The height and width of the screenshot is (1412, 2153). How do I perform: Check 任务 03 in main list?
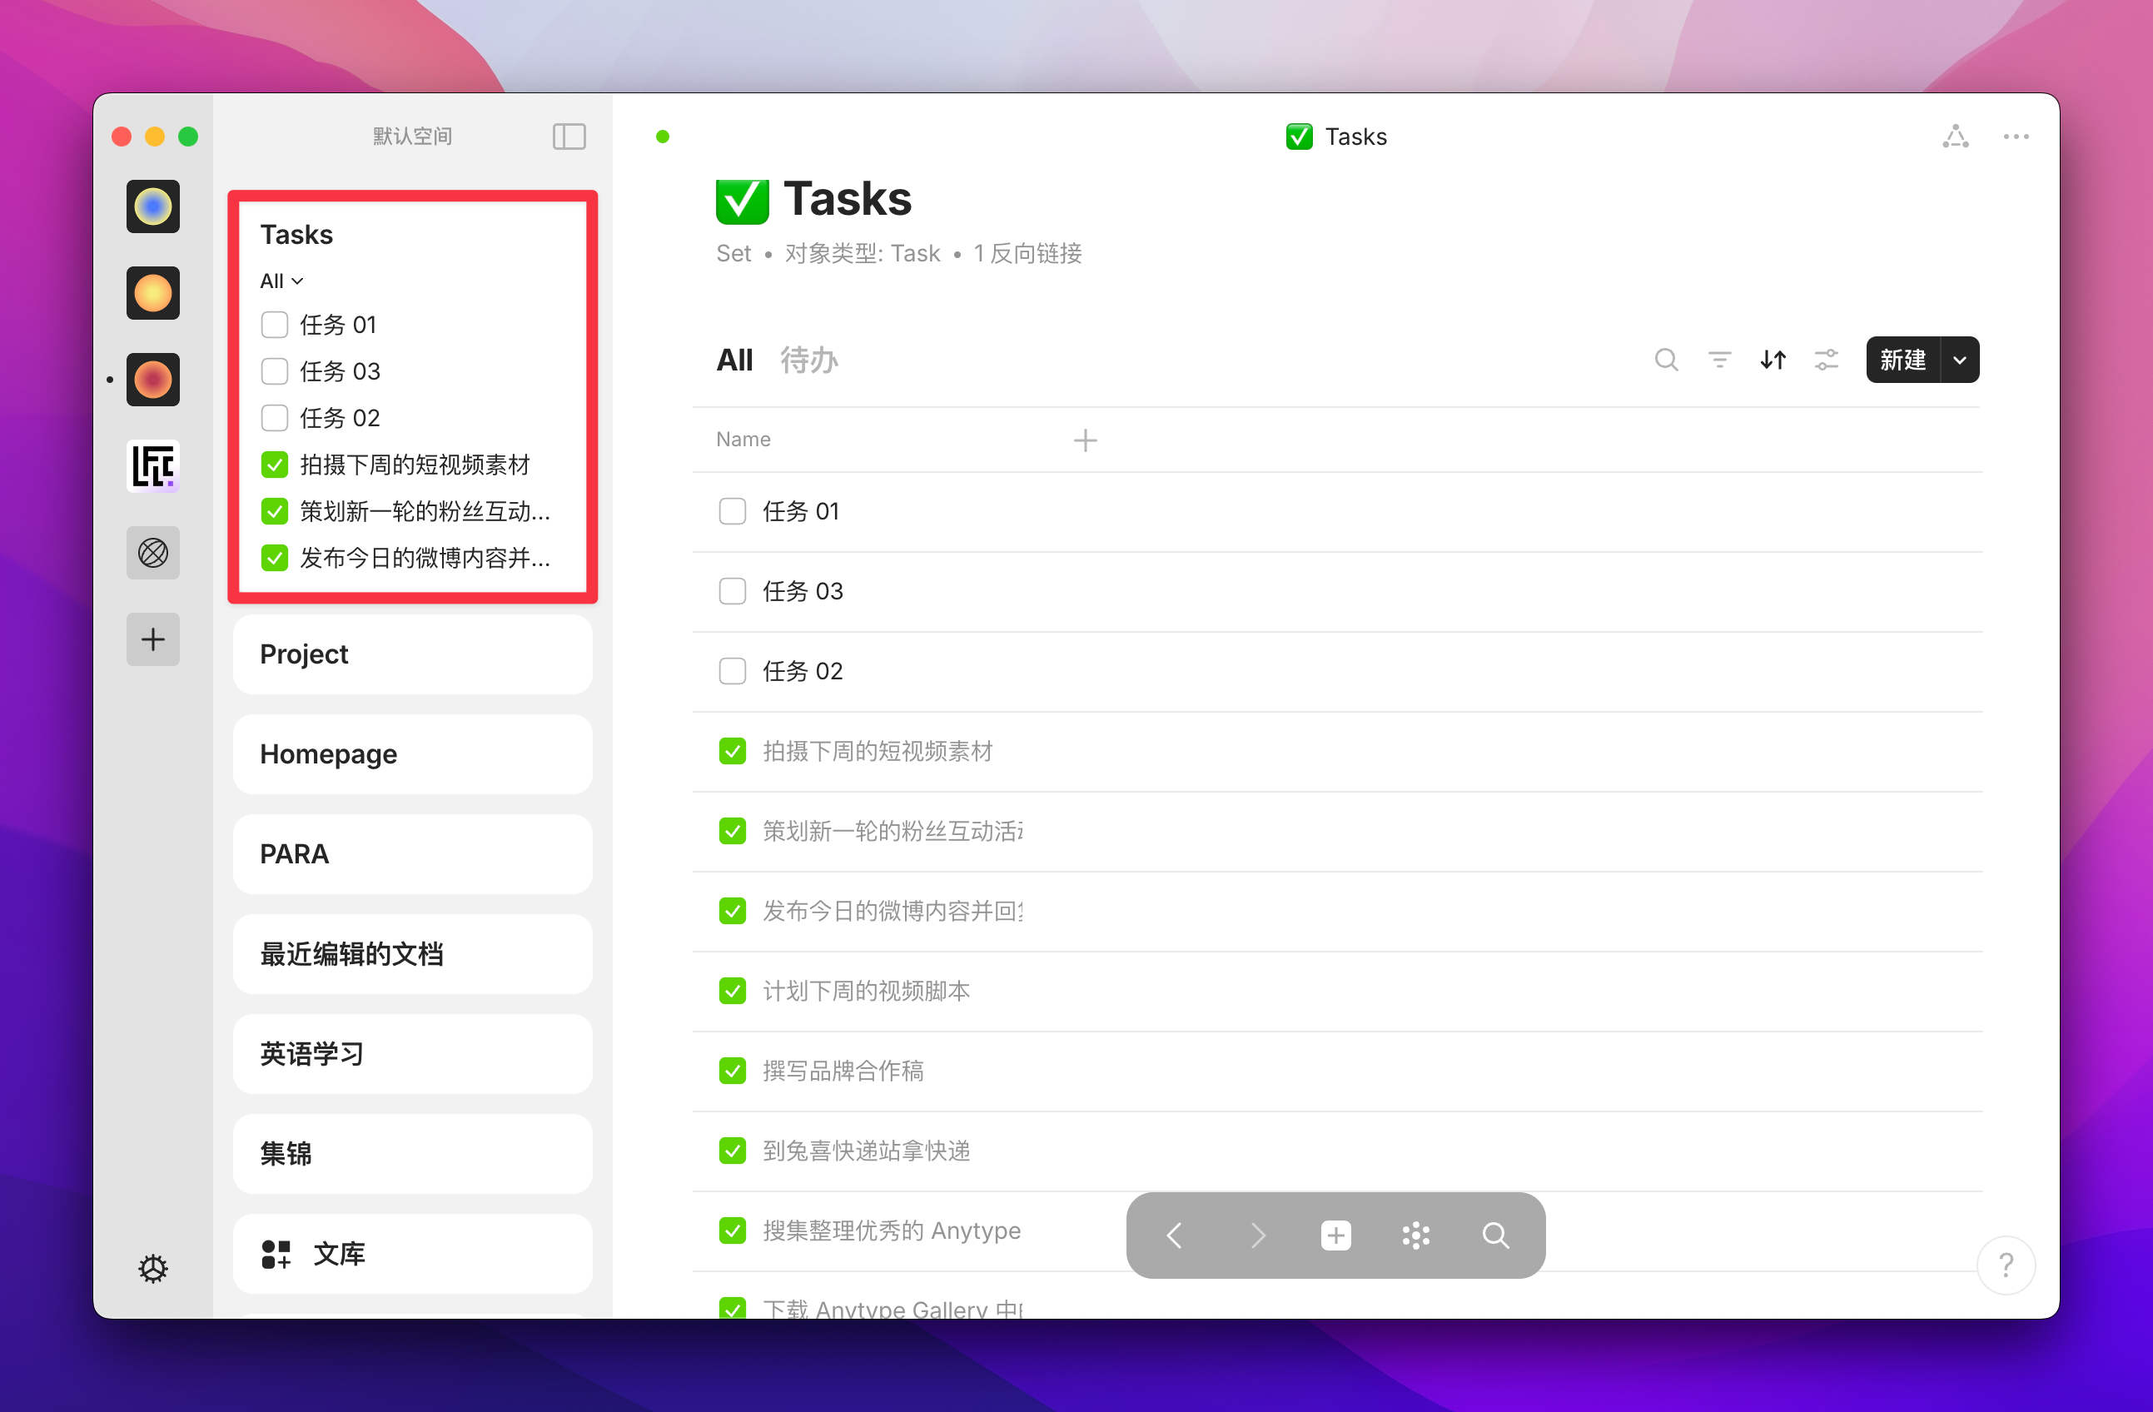(732, 592)
